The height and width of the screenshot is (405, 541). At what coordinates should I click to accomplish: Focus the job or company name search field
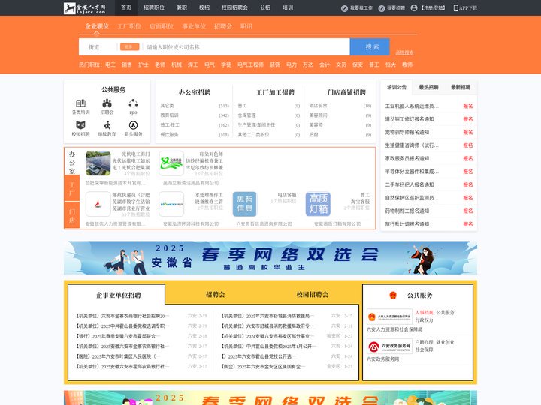tap(246, 47)
